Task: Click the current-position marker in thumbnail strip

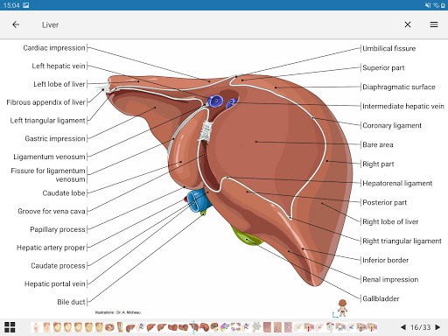Action: pyautogui.click(x=193, y=327)
